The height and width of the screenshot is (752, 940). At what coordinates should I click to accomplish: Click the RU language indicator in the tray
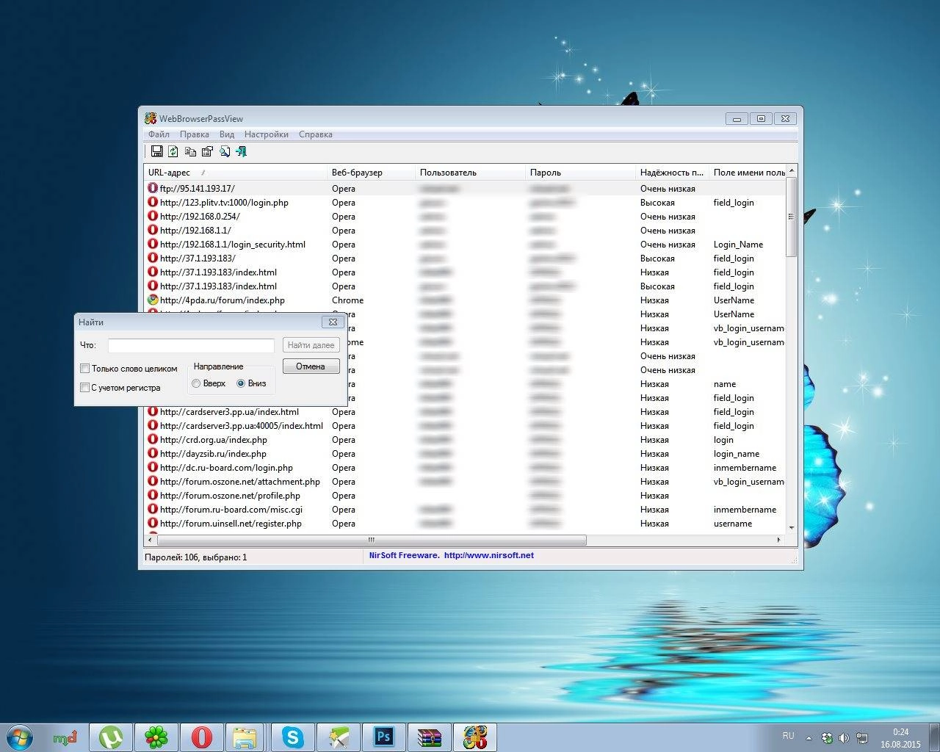[788, 736]
